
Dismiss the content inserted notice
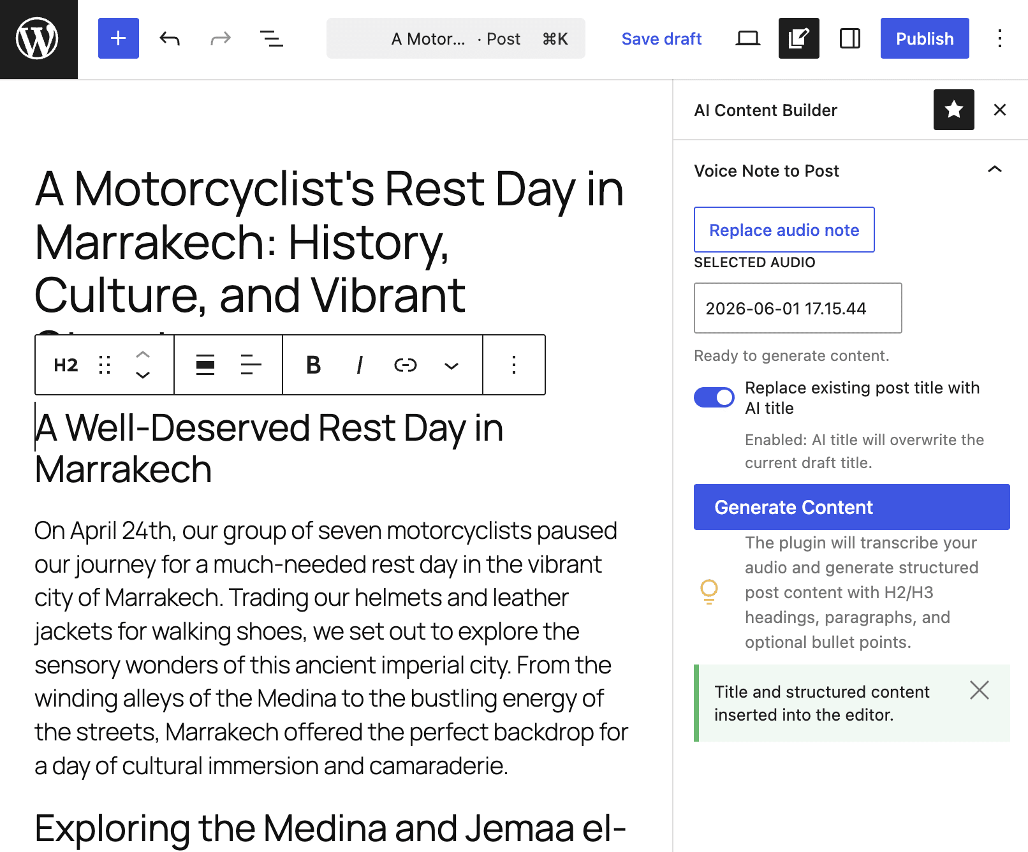point(980,689)
